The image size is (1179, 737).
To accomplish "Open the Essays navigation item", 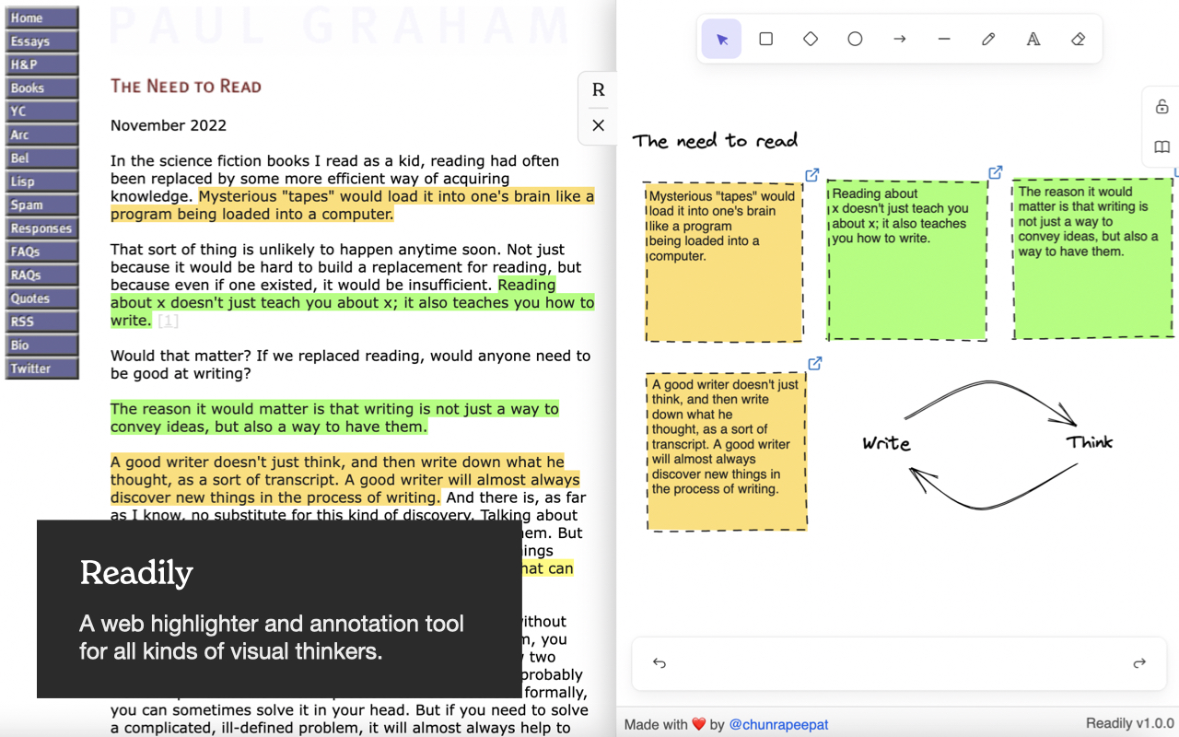I will click(x=41, y=41).
